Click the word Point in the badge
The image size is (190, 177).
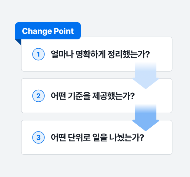(x=64, y=31)
